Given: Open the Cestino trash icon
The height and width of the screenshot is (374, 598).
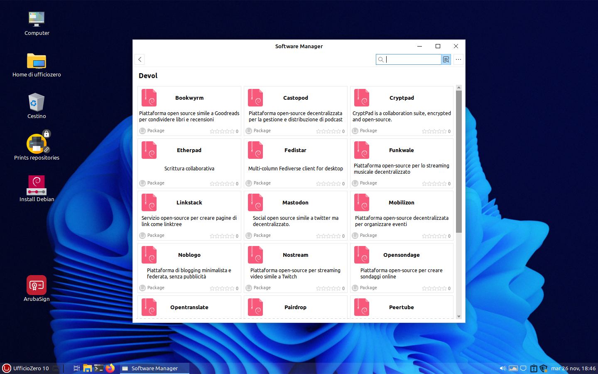Looking at the screenshot, I should [x=37, y=107].
